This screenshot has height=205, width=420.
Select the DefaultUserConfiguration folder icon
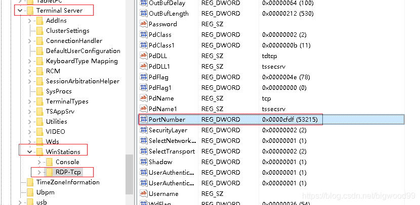39,51
